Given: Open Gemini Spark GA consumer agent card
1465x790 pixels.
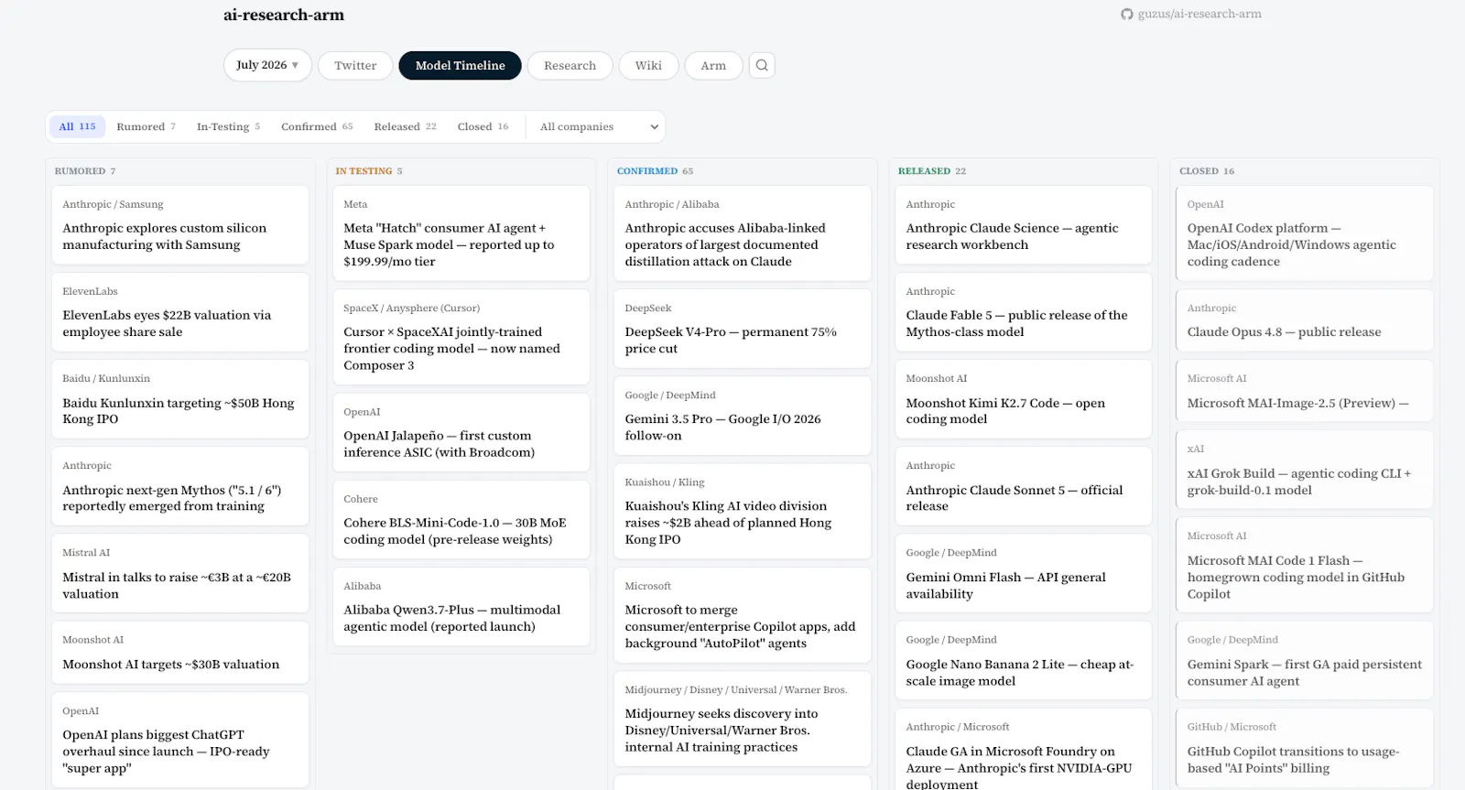Looking at the screenshot, I should tap(1305, 661).
